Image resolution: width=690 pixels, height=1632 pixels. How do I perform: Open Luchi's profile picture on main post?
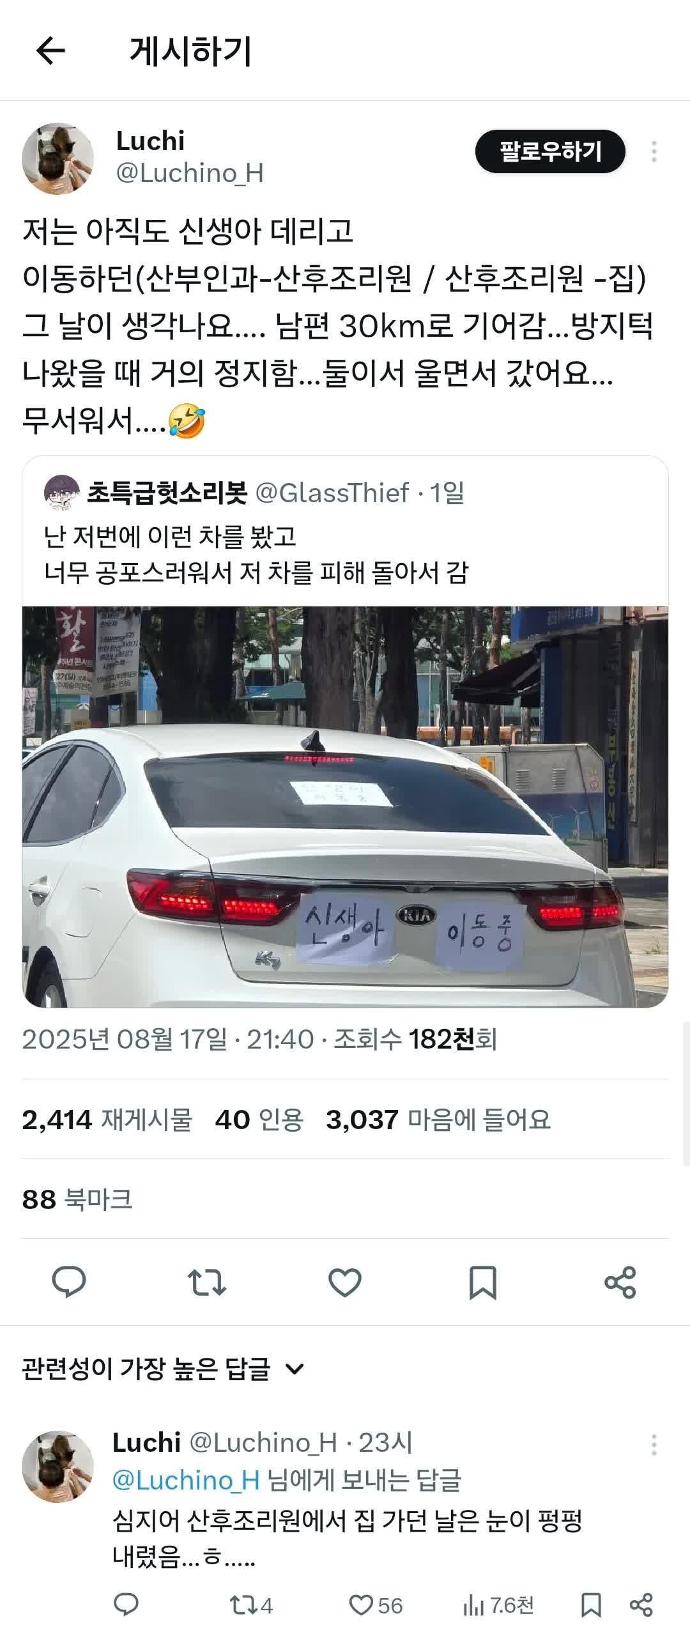(57, 158)
